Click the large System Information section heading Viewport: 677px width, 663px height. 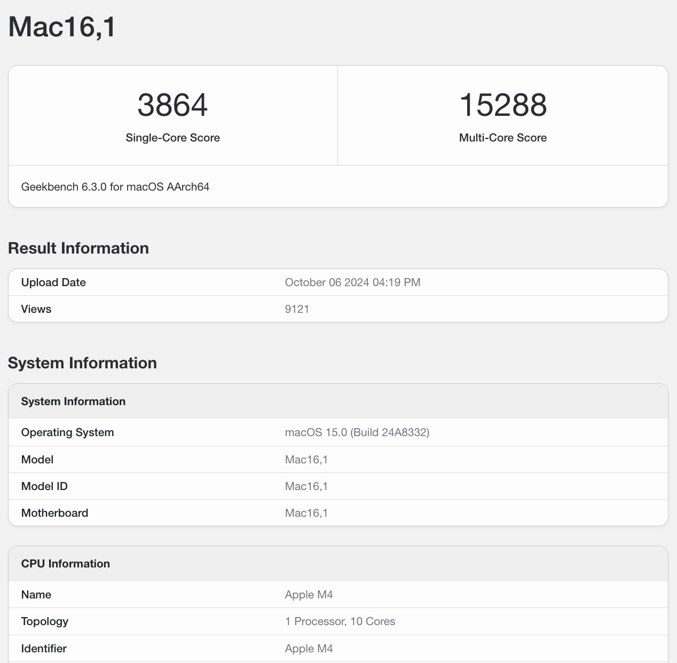pyautogui.click(x=82, y=363)
